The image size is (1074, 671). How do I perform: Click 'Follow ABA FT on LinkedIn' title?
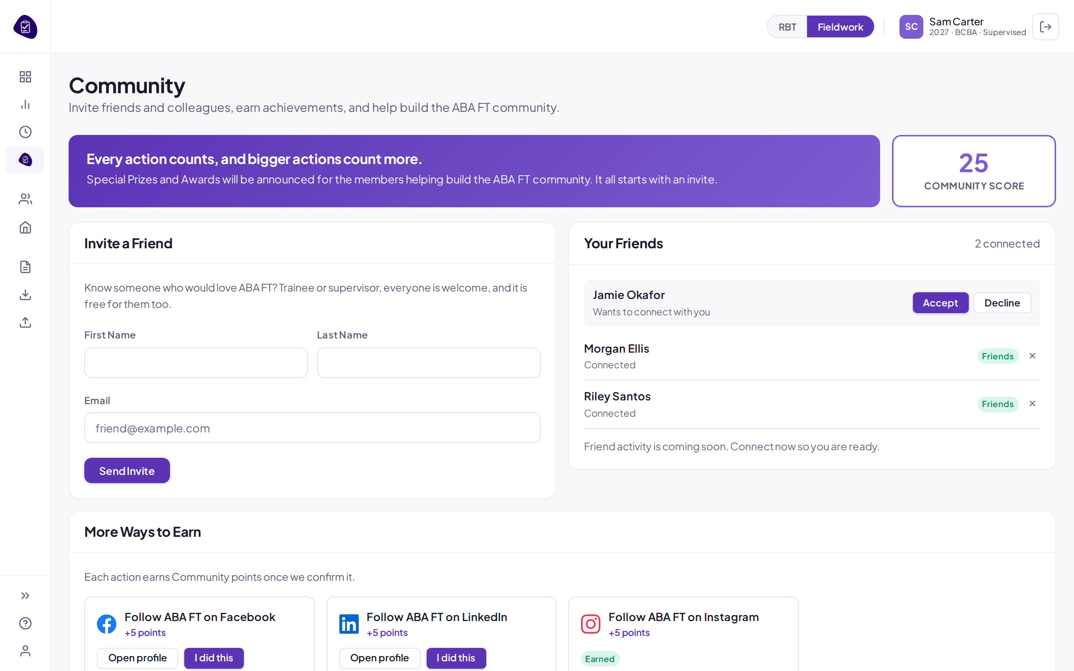coord(437,617)
